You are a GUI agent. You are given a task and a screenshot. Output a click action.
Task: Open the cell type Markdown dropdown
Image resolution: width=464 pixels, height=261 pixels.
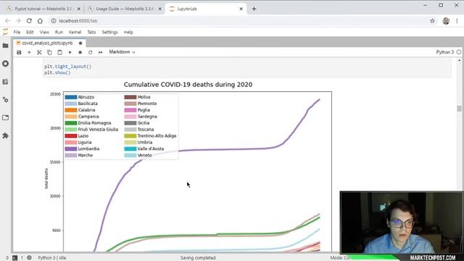[122, 52]
